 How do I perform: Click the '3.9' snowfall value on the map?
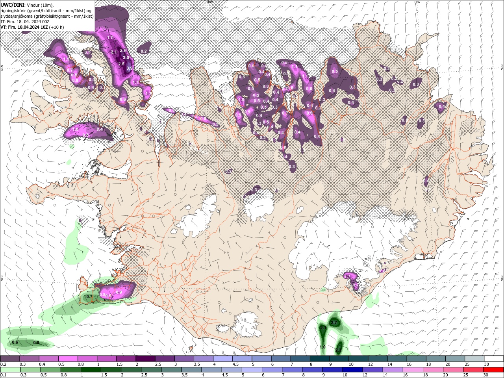click(x=130, y=68)
